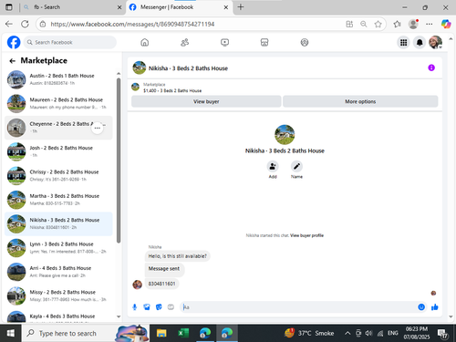Open the Friends icon in top navigation
Image resolution: width=456 pixels, height=342 pixels.
[184, 42]
